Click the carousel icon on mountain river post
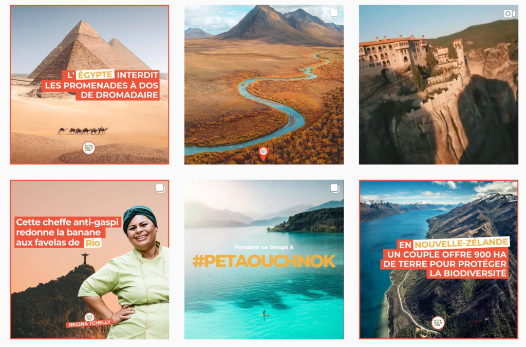The height and width of the screenshot is (347, 526). [335, 13]
